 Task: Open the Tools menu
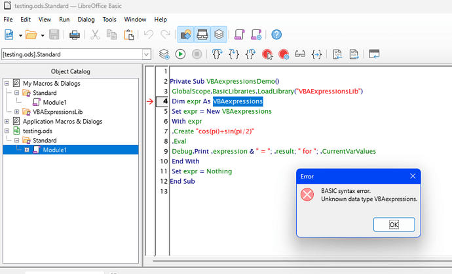pyautogui.click(x=109, y=19)
